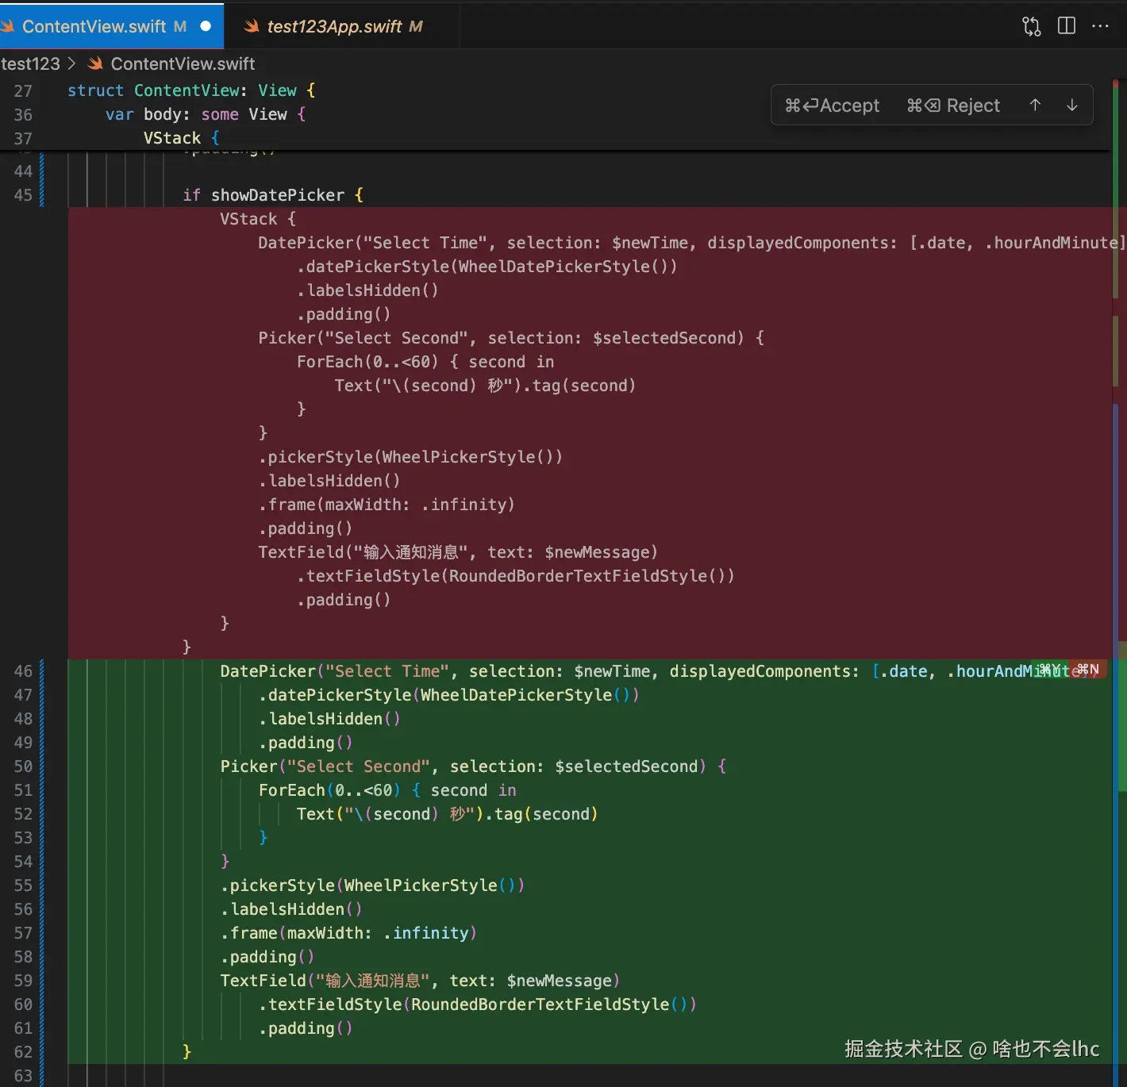The width and height of the screenshot is (1127, 1087).
Task: Click the unsaved dot on ContentView.swift tab
Action: tap(206, 26)
